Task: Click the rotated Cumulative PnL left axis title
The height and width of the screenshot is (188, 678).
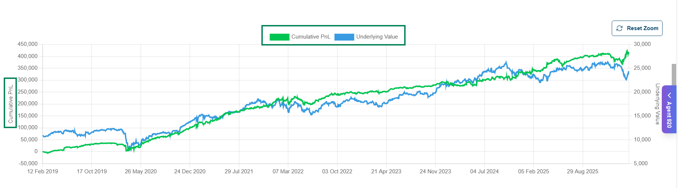Action: 10,104
